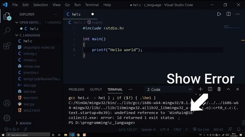
Task: Open the Extensions view in activity bar
Action: pos(7,46)
